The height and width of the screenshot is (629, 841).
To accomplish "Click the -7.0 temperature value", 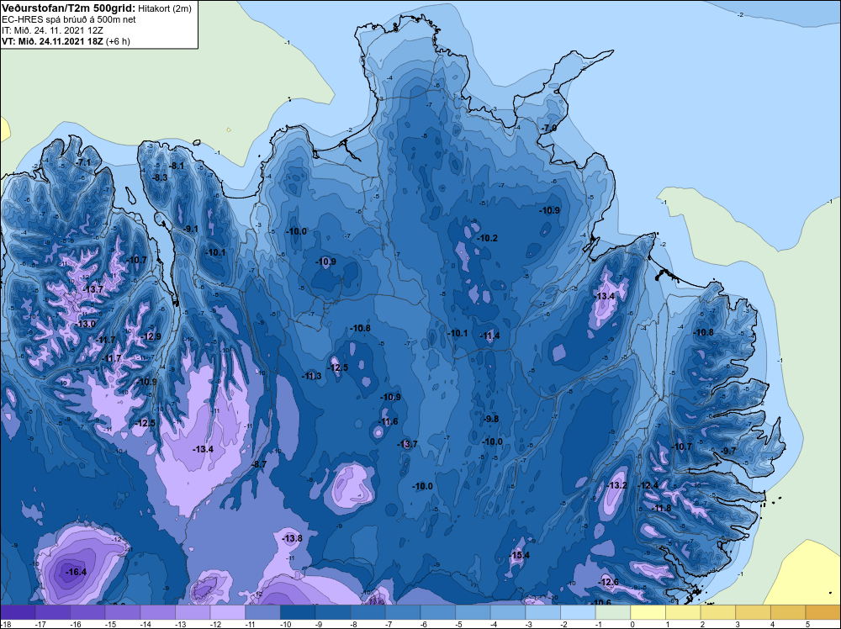I will pyautogui.click(x=548, y=128).
